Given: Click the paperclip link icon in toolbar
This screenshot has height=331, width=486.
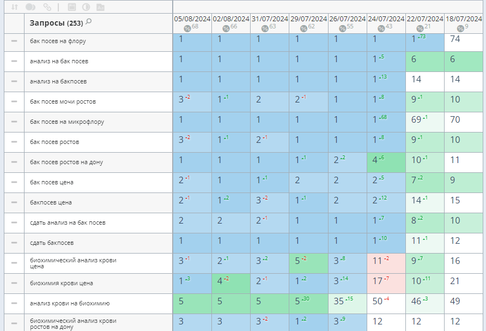Looking at the screenshot, I should pos(47,7).
